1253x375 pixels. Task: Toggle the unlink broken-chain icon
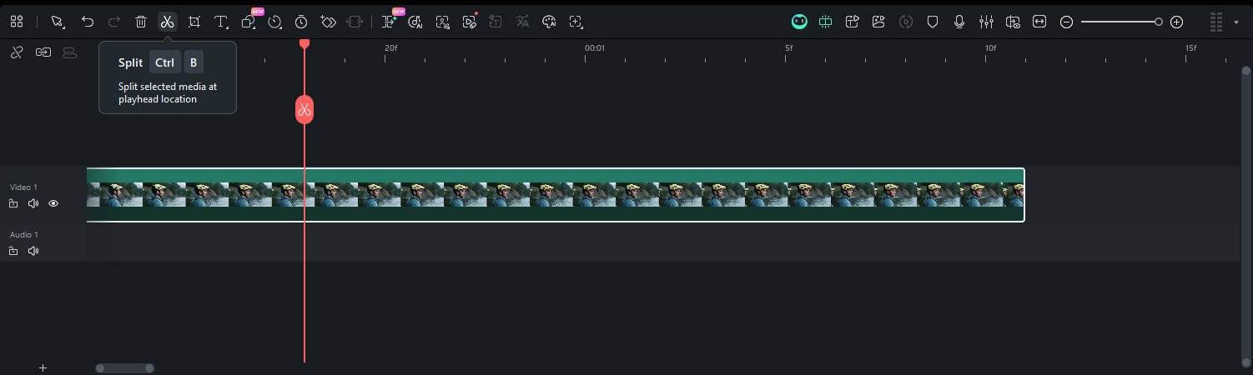pos(17,52)
